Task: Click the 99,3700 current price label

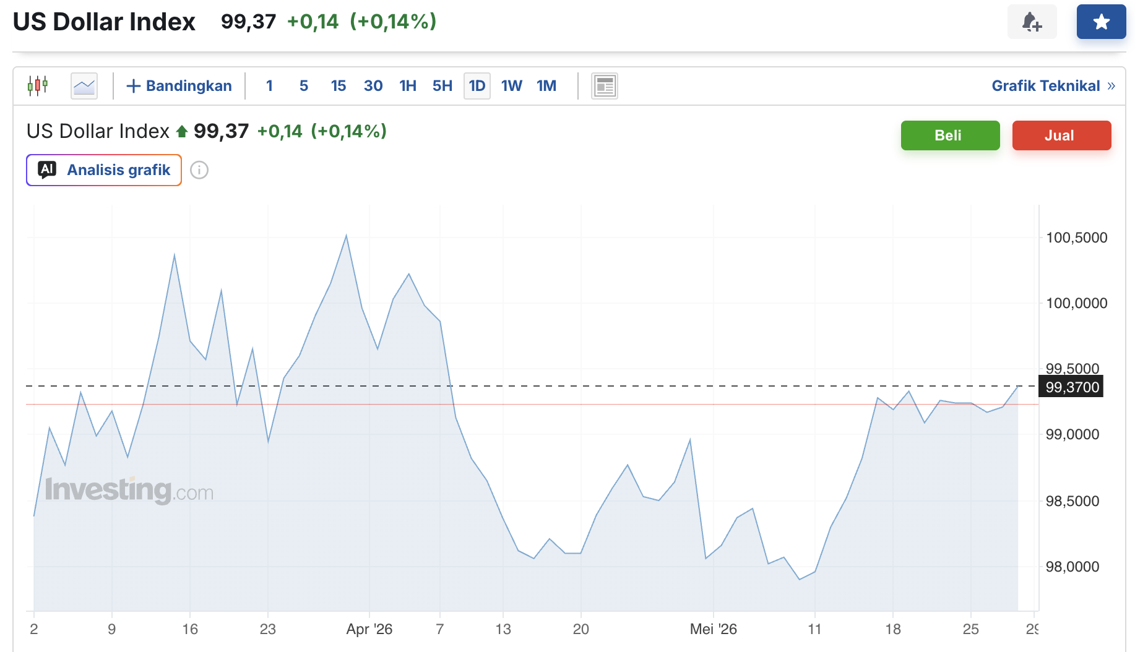Action: [1072, 387]
